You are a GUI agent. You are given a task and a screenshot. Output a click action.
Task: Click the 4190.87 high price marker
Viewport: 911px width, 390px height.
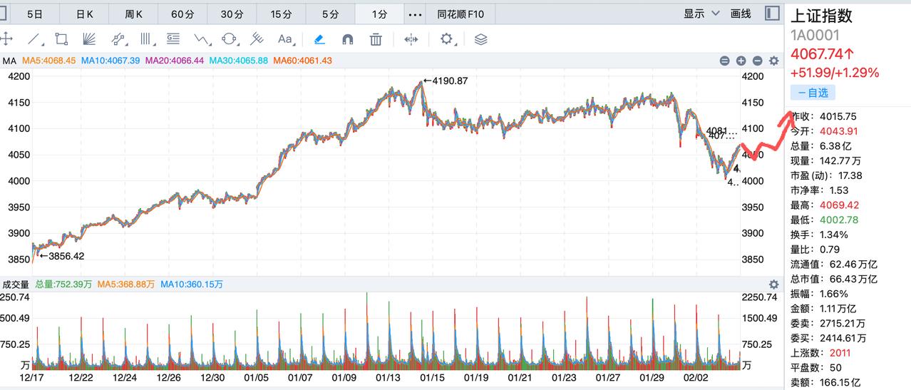pyautogui.click(x=446, y=81)
